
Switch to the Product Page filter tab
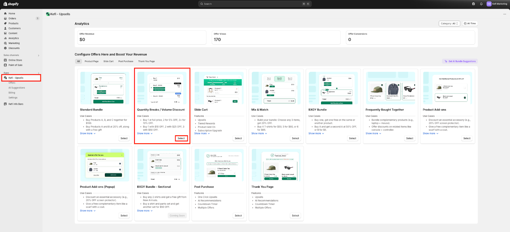[x=91, y=61]
